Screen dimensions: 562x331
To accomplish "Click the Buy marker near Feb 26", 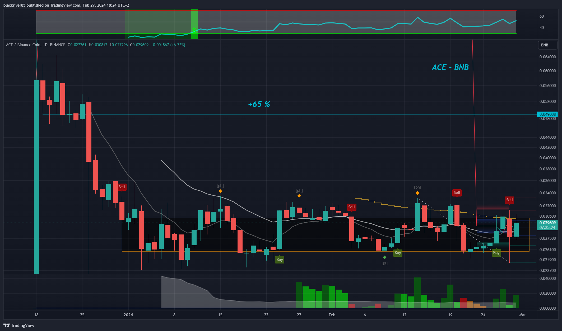I will coord(496,253).
